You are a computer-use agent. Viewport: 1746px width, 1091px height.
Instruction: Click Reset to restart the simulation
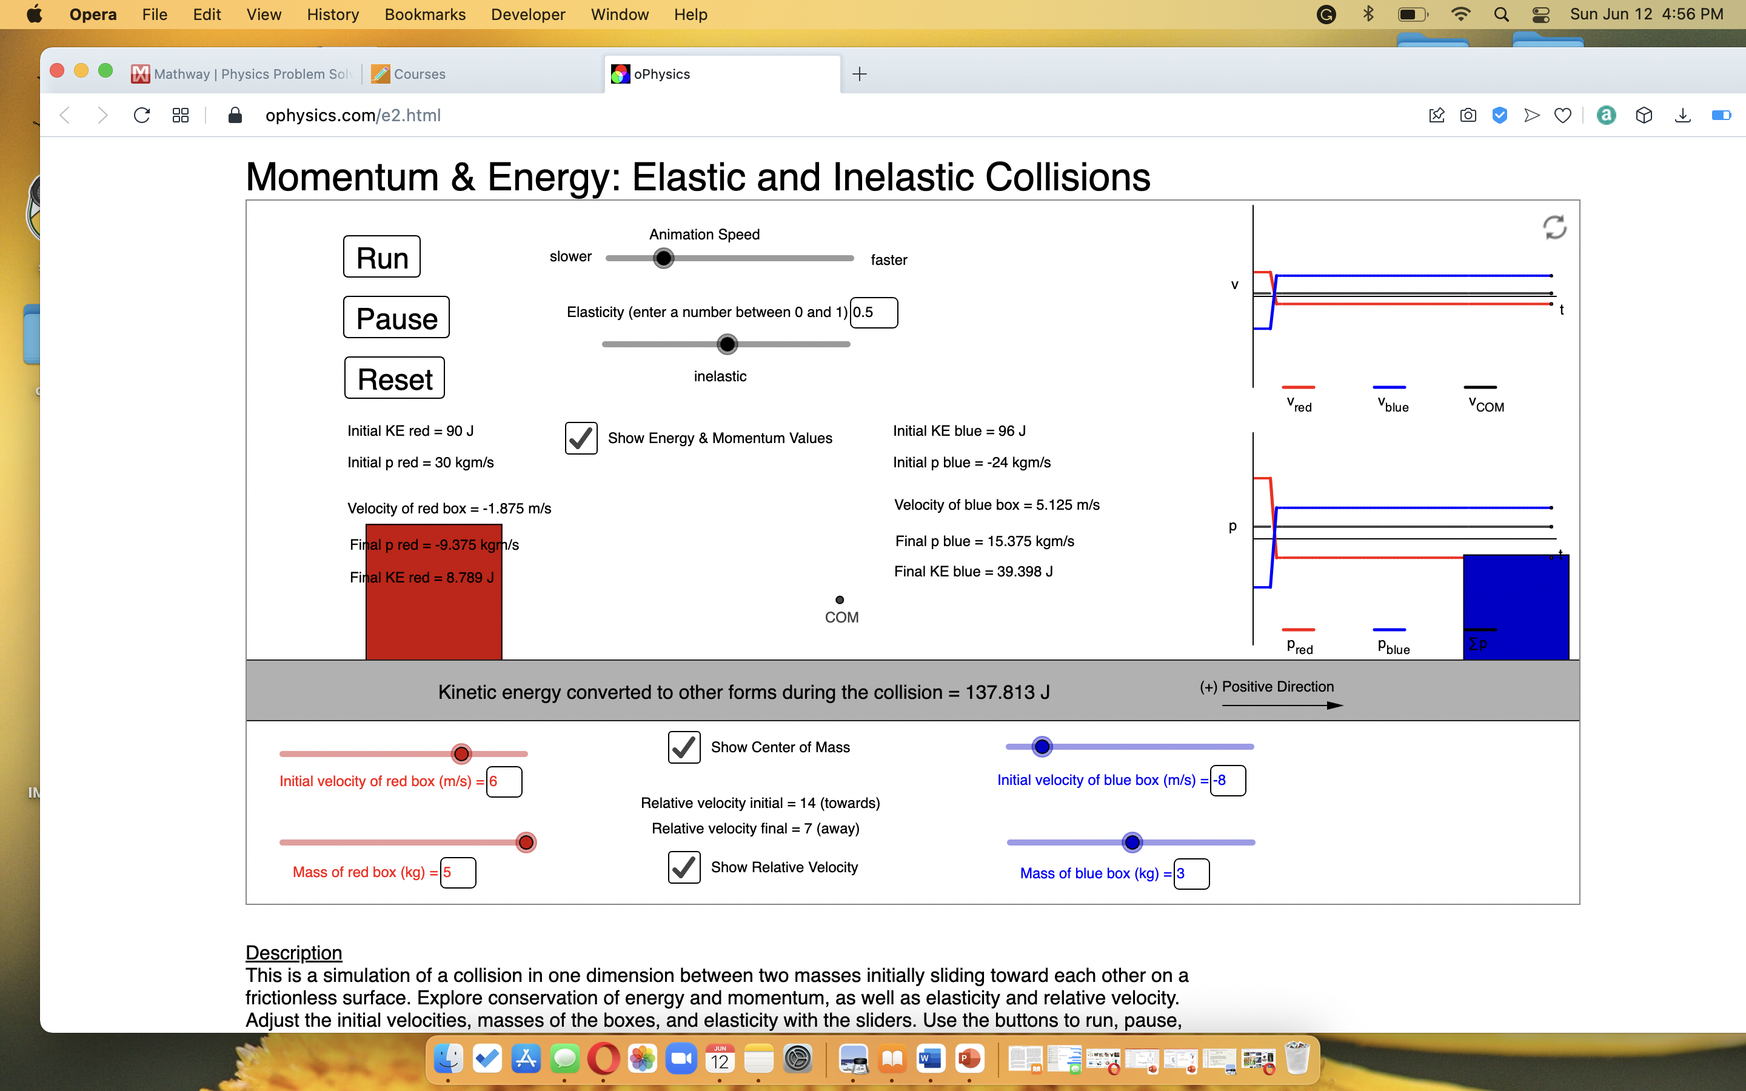click(x=394, y=378)
